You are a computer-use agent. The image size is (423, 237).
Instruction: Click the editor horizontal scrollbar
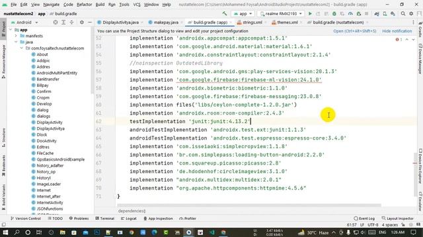[x=249, y=205]
